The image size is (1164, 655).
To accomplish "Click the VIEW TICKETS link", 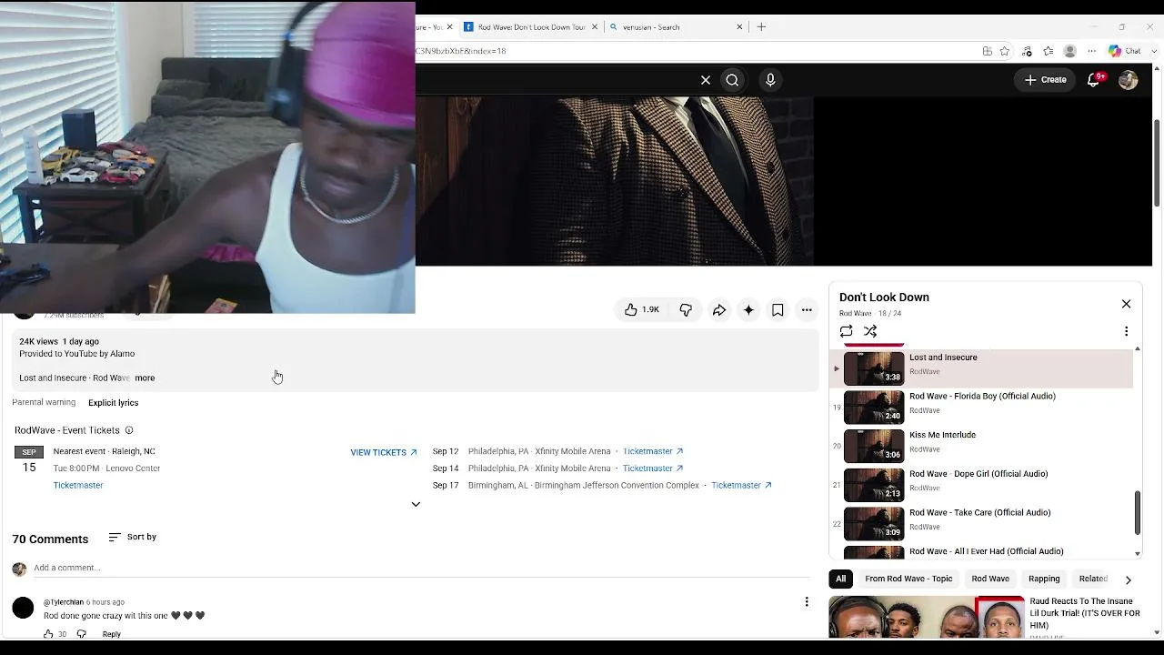I will click(x=384, y=452).
